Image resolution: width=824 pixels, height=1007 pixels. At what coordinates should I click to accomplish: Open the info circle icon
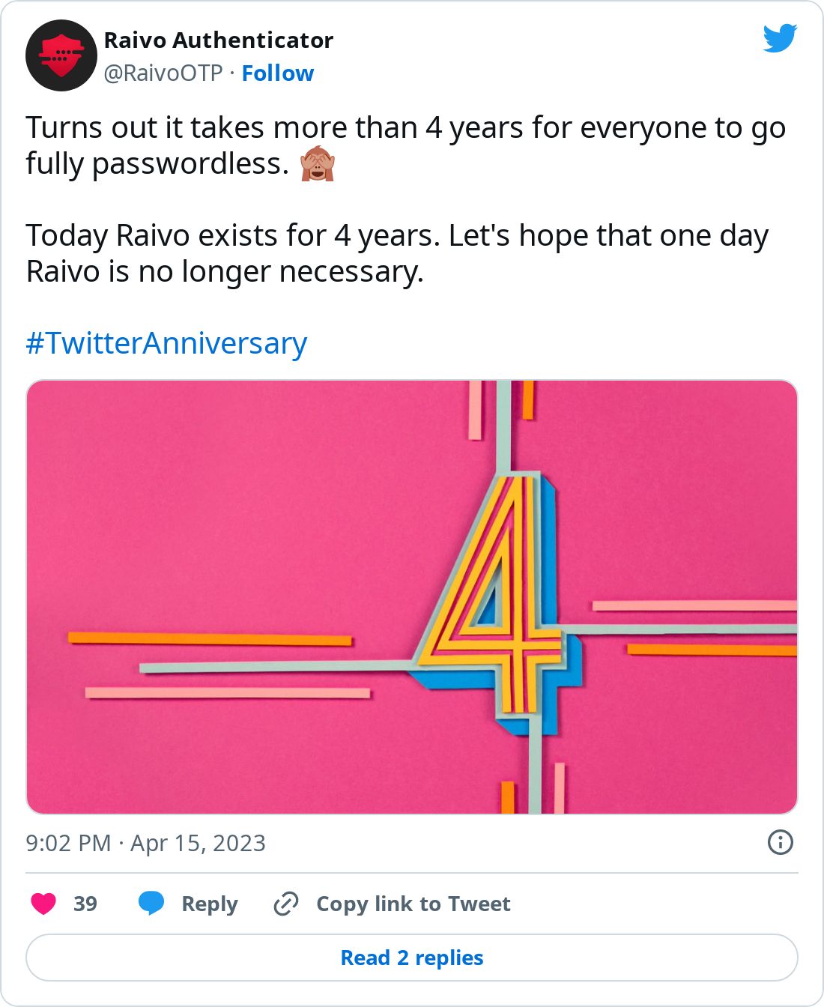click(x=781, y=842)
